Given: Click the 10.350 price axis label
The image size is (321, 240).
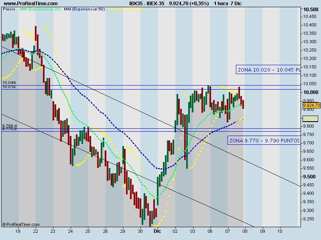Looking at the screenshot, I should coord(310,33).
